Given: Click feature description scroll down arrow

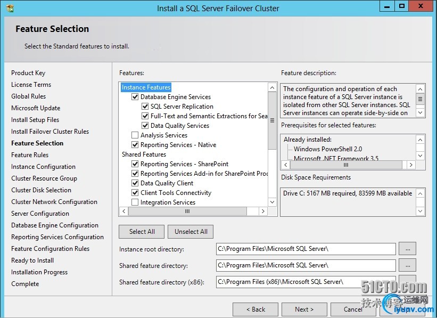Looking at the screenshot, I should 420,112.
